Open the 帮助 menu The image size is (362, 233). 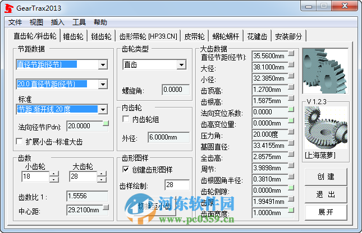(100, 22)
